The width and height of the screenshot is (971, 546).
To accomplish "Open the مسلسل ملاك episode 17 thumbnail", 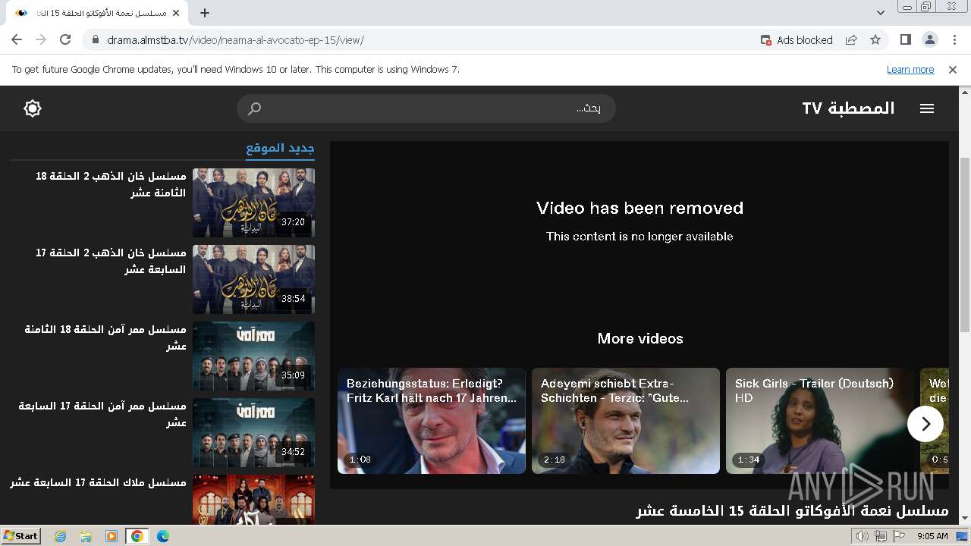I will tap(253, 499).
